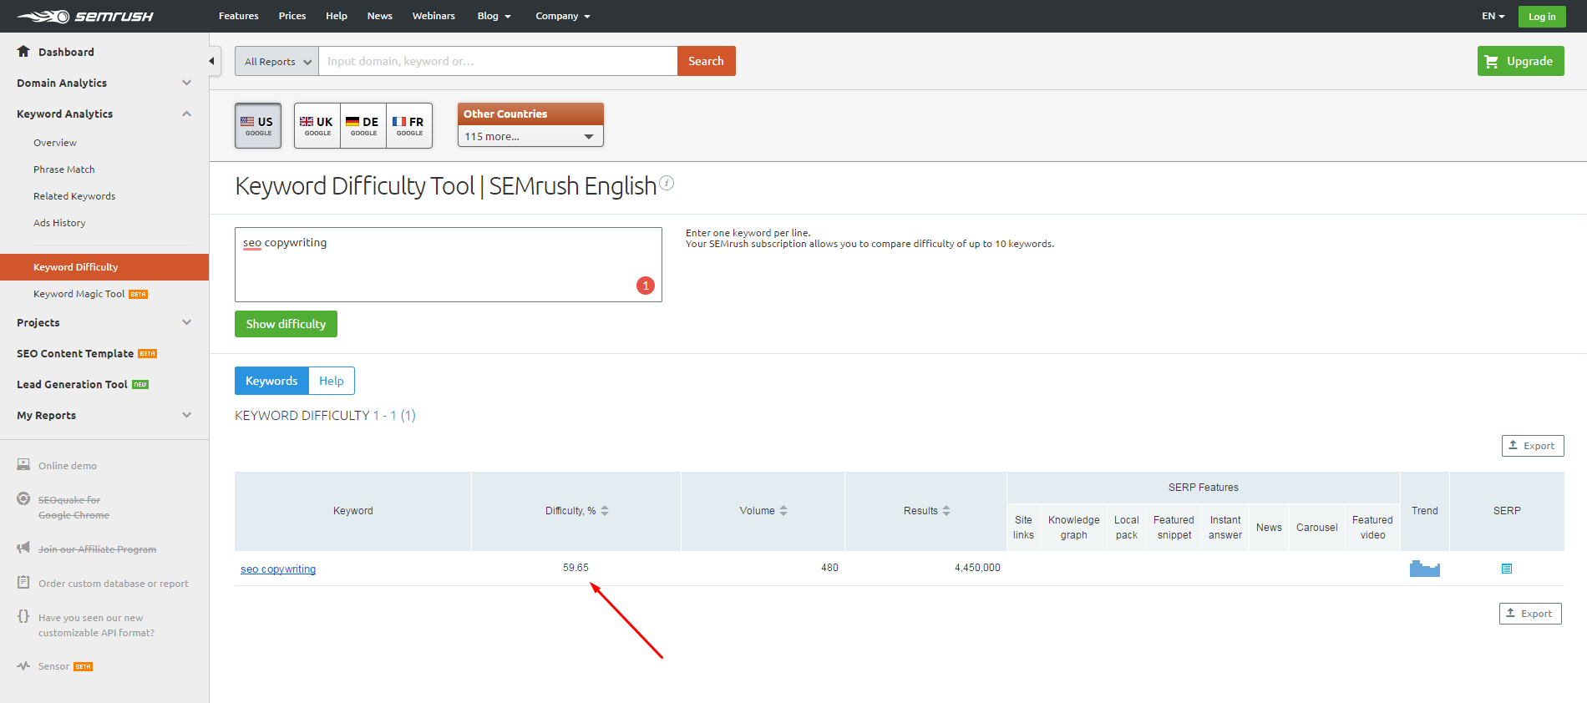Open the All Reports dropdown
This screenshot has height=703, width=1587.
tap(276, 61)
